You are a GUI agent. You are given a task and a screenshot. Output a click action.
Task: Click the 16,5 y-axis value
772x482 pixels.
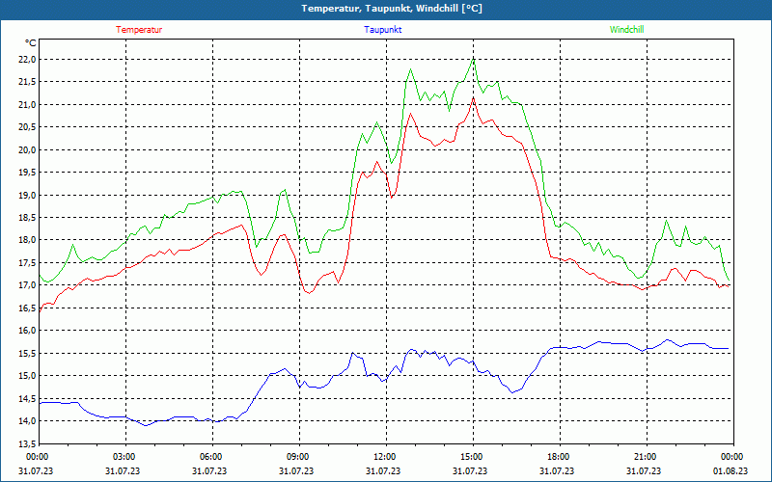click(x=28, y=308)
